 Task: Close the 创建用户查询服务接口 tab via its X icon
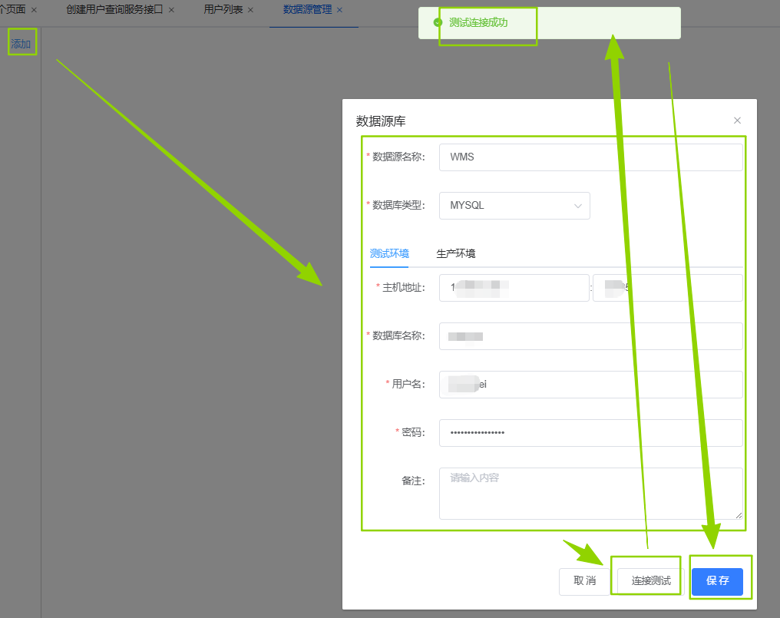point(171,10)
